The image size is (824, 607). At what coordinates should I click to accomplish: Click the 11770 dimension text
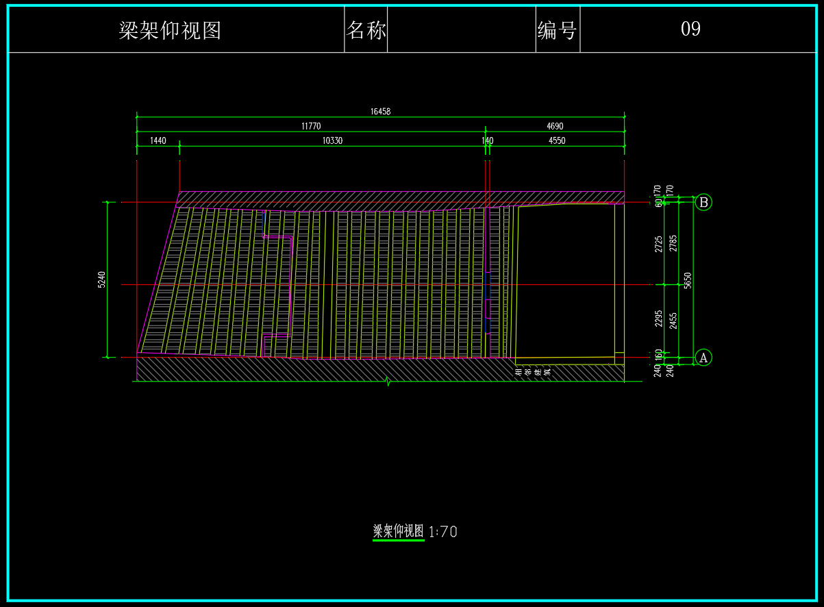coord(311,126)
